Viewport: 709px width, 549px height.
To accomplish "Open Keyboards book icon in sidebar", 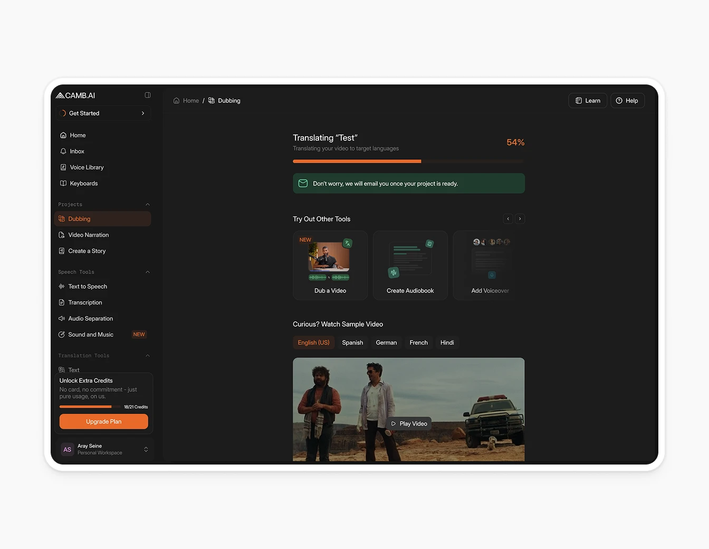I will point(63,184).
